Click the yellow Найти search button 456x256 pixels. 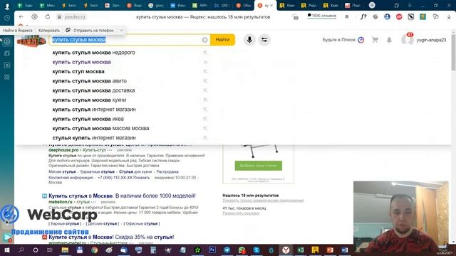222,40
